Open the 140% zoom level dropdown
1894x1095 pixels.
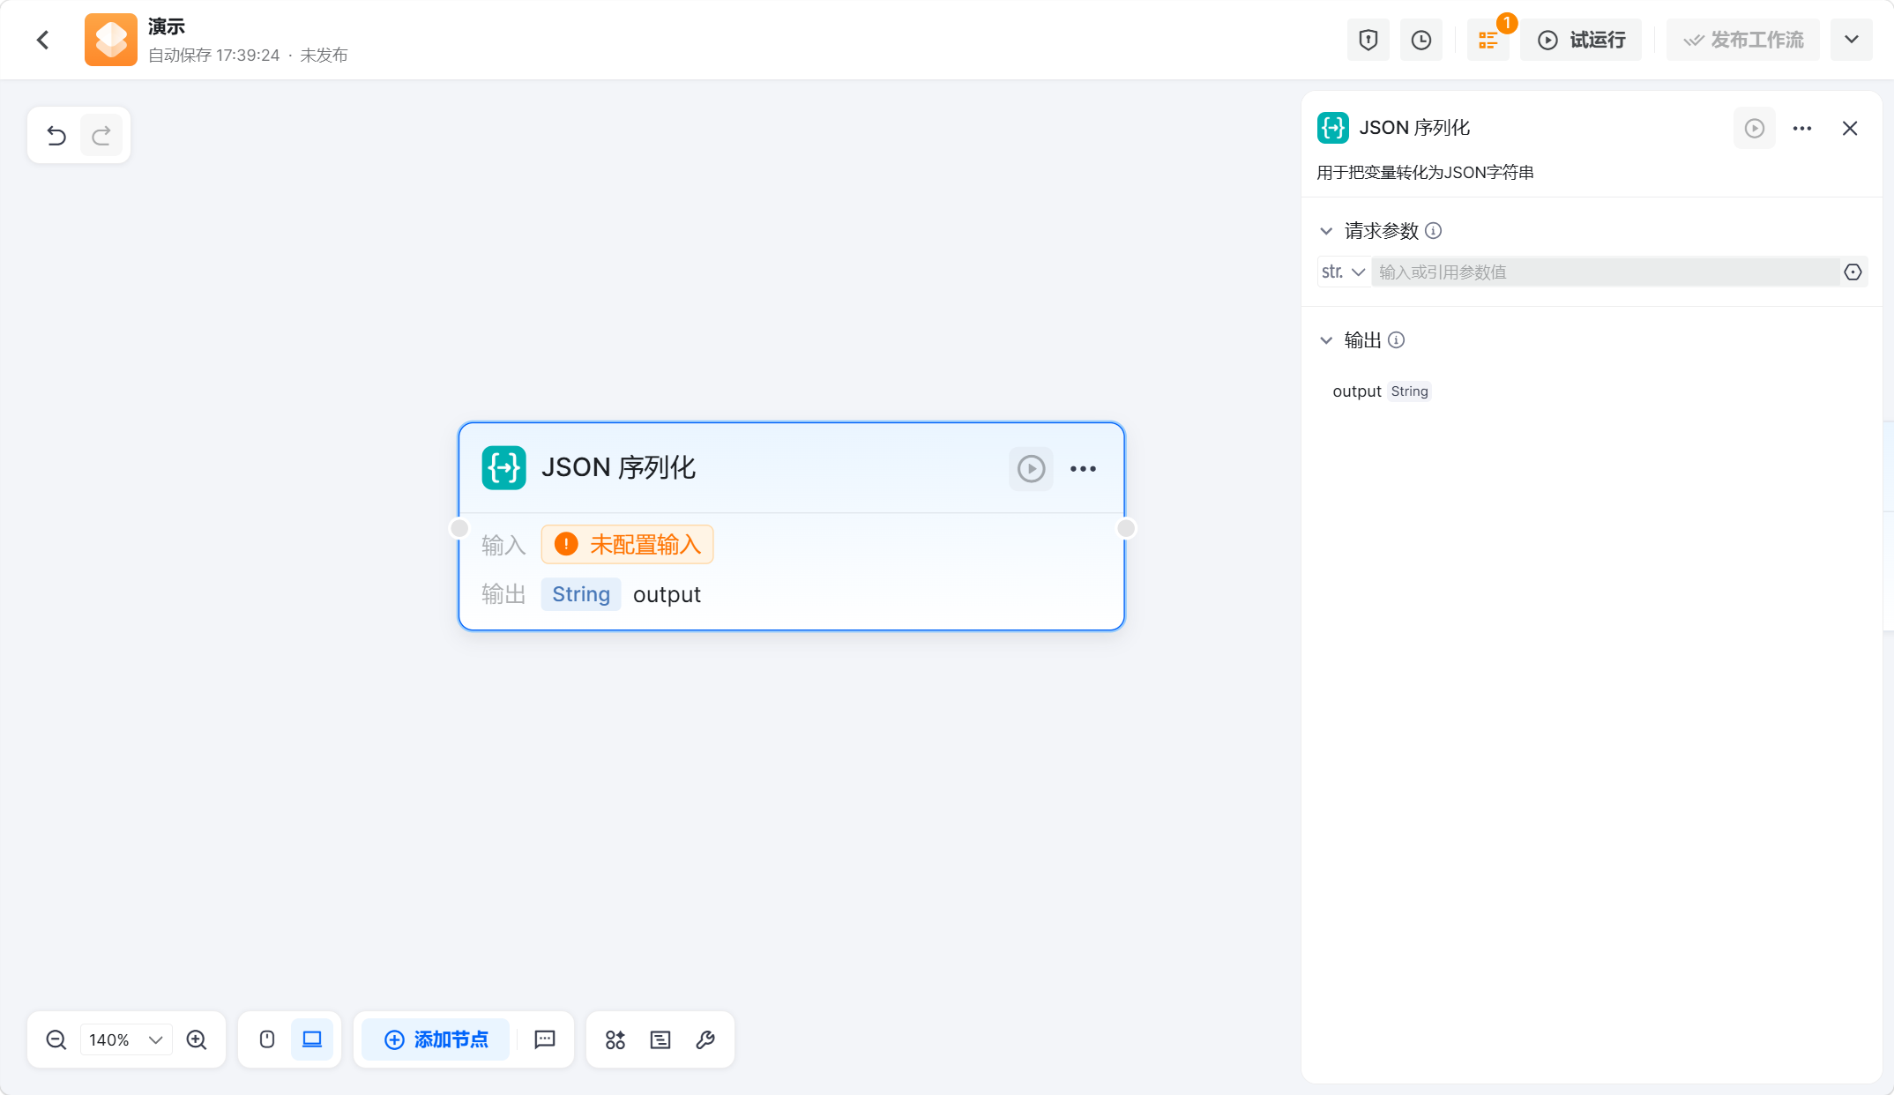tap(126, 1039)
